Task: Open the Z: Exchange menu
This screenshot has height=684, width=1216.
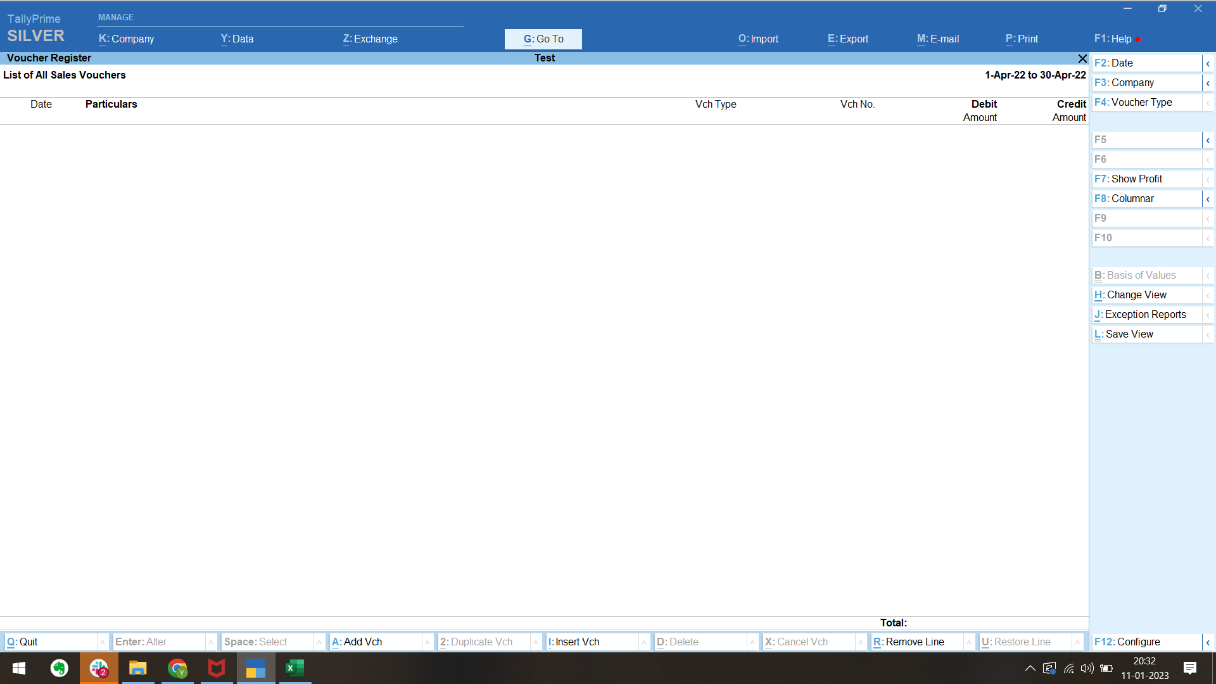Action: pos(370,39)
